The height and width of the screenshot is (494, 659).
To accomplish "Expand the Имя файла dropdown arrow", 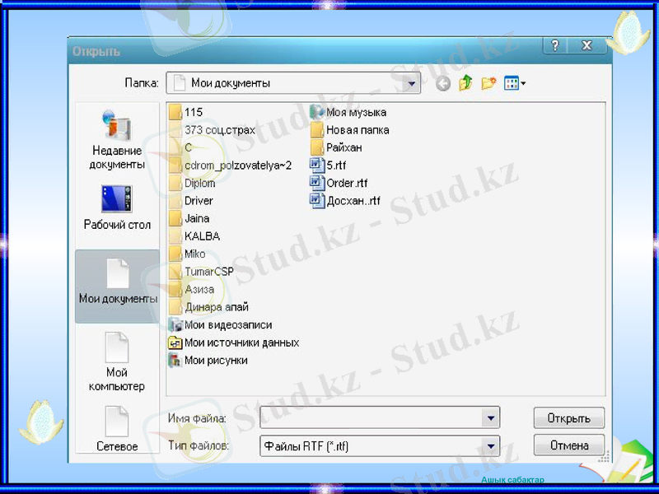I will (492, 418).
